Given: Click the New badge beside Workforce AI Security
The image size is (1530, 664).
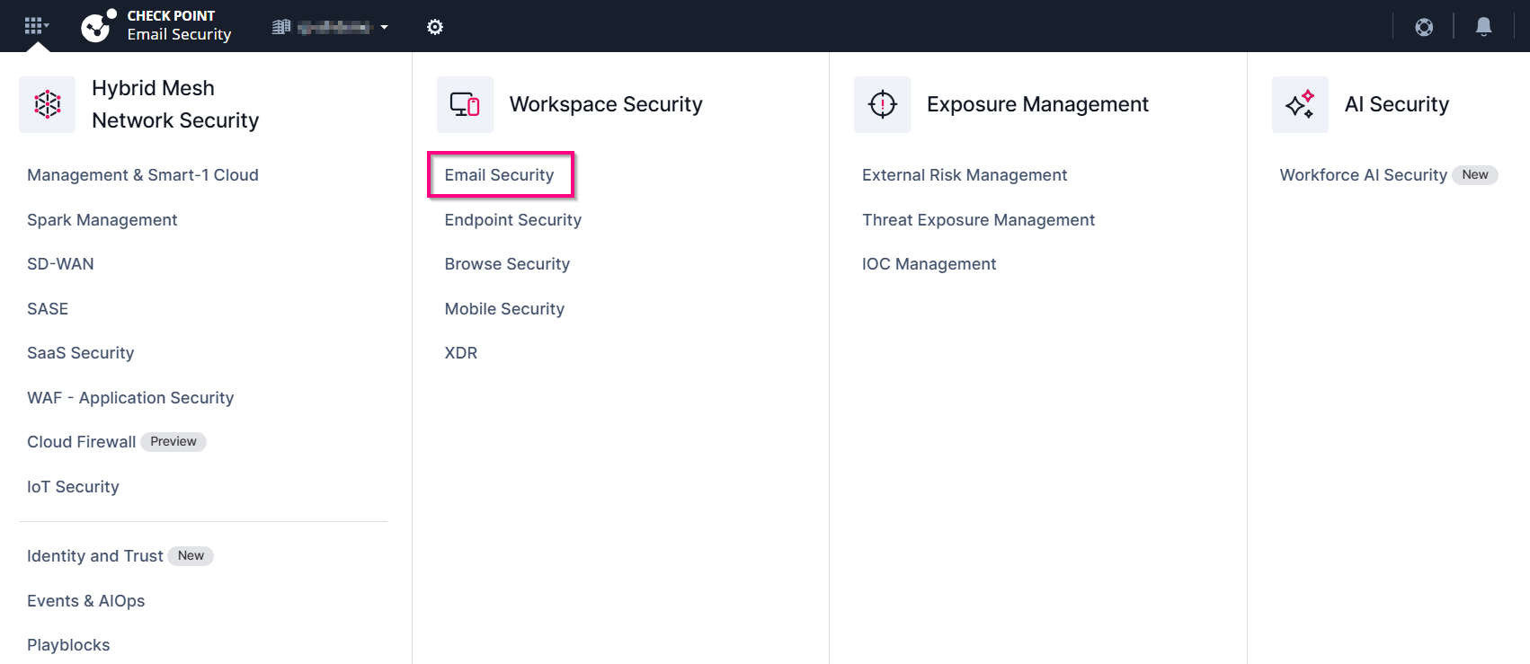Looking at the screenshot, I should pyautogui.click(x=1475, y=175).
